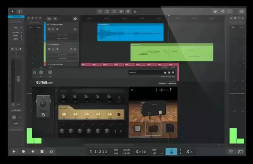The height and width of the screenshot is (164, 253).
Task: Open Guitar Amp plugin settings gear
Action: click(173, 73)
